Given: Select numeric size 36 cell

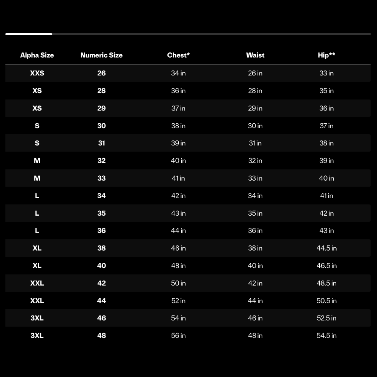Looking at the screenshot, I should [101, 231].
